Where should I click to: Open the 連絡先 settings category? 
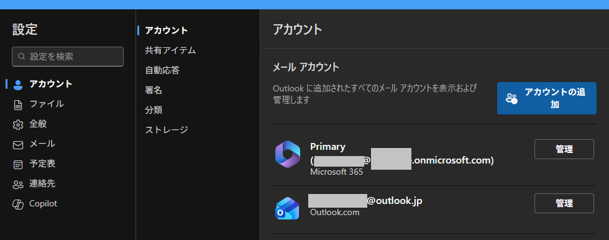pyautogui.click(x=42, y=183)
